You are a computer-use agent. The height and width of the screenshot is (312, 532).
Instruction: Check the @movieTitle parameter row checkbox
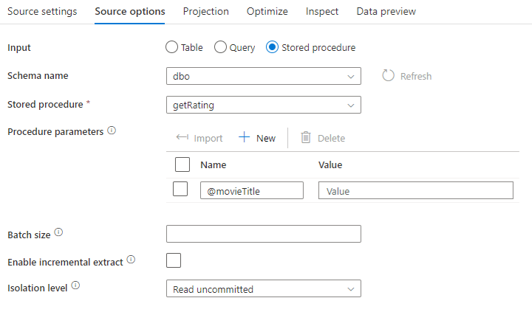click(180, 190)
